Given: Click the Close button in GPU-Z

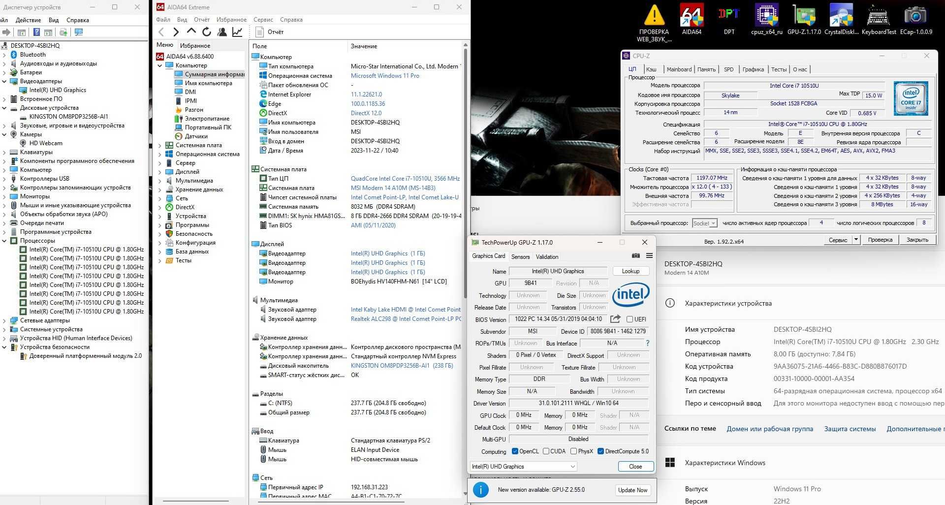Looking at the screenshot, I should pyautogui.click(x=635, y=467).
